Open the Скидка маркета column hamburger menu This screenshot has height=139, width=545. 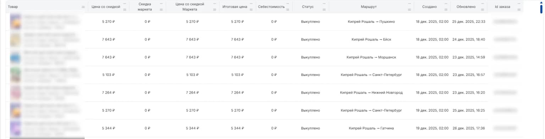point(161,10)
